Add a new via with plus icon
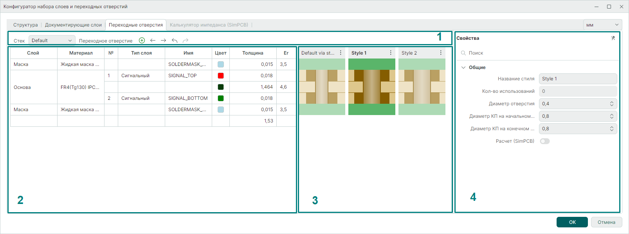The height and width of the screenshot is (234, 629). point(142,41)
